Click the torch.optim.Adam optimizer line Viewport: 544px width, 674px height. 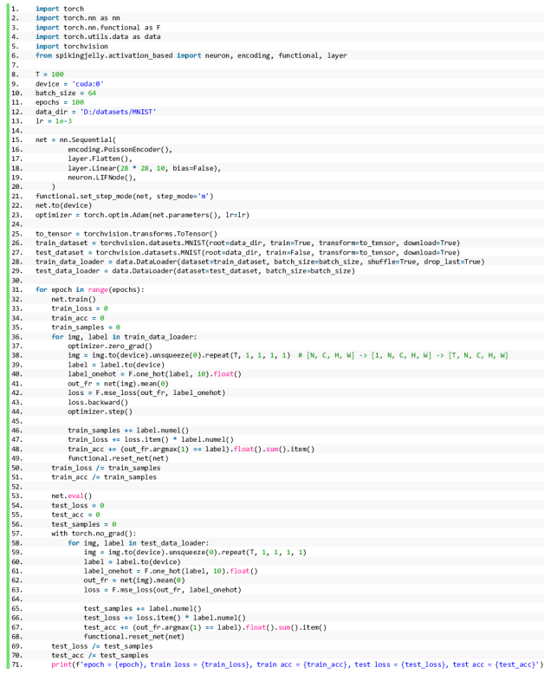pyautogui.click(x=143, y=215)
